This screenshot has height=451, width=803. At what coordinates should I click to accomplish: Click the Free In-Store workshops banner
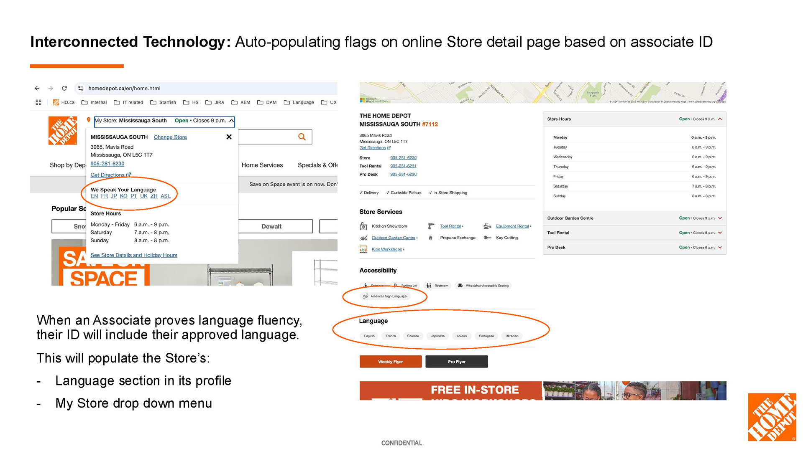pyautogui.click(x=542, y=391)
